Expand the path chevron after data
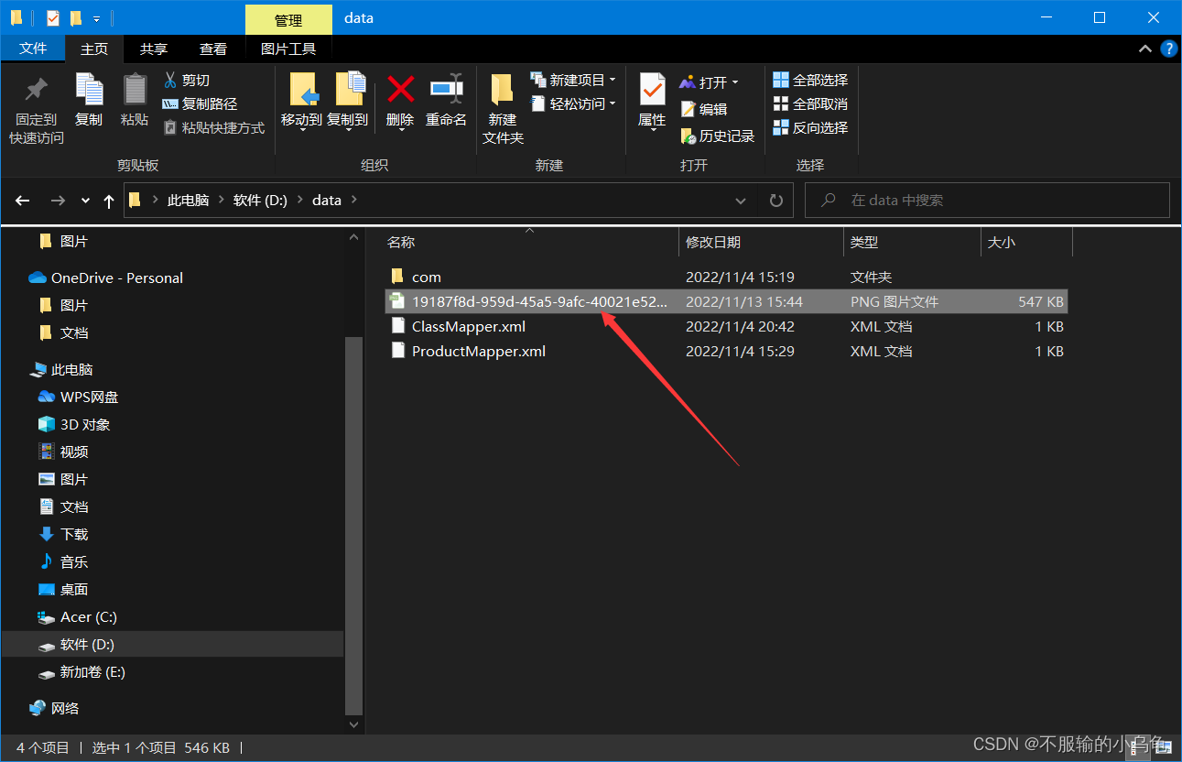The height and width of the screenshot is (762, 1182). coord(355,200)
